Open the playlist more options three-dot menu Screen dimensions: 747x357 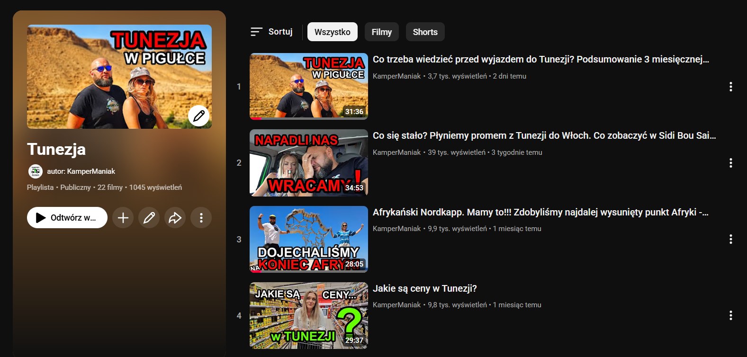[201, 218]
